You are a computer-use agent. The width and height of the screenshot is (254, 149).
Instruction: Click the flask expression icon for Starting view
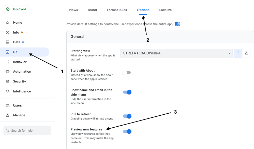click(x=246, y=53)
